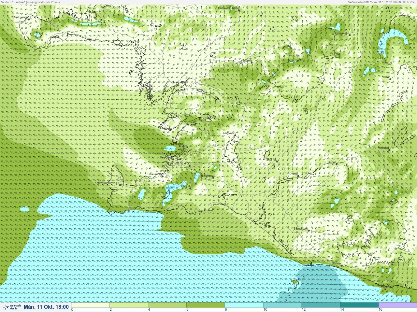The width and height of the screenshot is (417, 312).
Task: Click the Búrfell station label
Action: 332,162
